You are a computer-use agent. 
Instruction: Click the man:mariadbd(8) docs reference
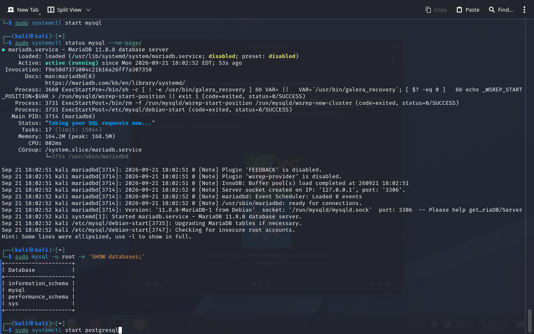click(x=70, y=76)
